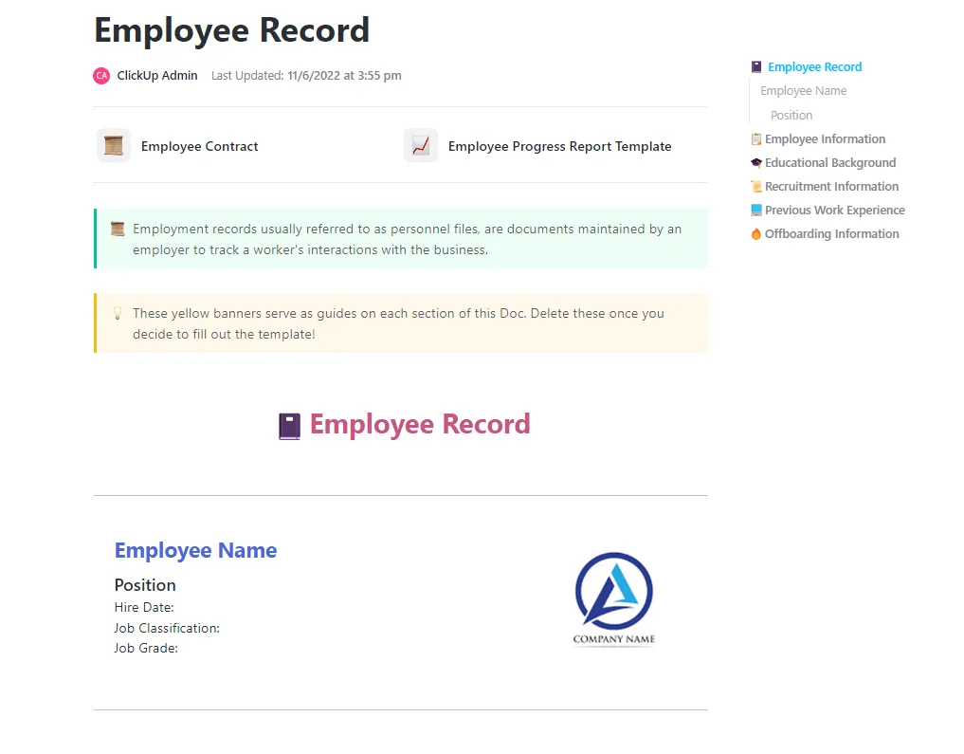The image size is (964, 754).
Task: Click the pink Employee Record section heading
Action: 420,424
